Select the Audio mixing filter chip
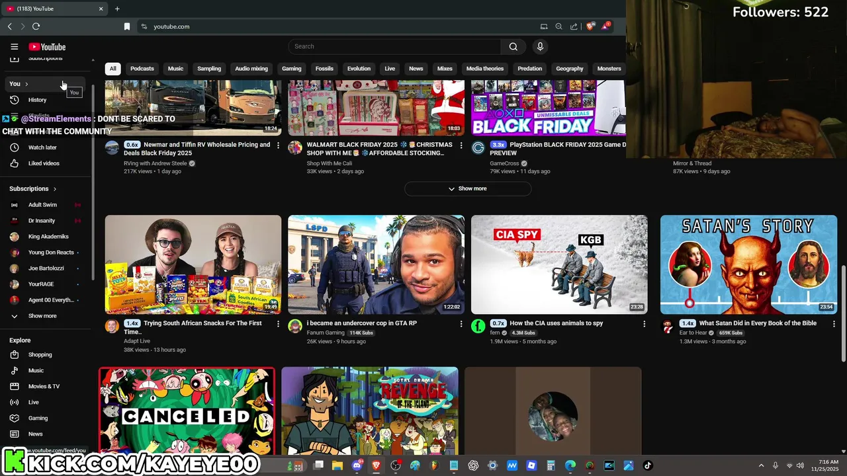The width and height of the screenshot is (847, 476). point(251,69)
